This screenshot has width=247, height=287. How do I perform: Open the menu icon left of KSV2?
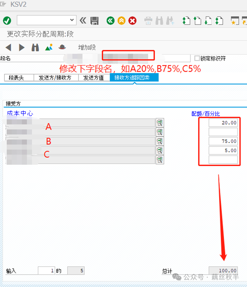[x=3, y=4]
